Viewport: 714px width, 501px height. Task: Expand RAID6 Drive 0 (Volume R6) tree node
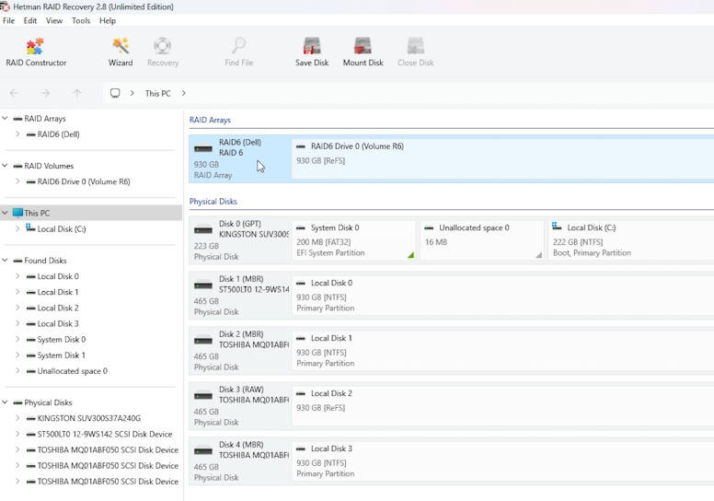(x=17, y=181)
